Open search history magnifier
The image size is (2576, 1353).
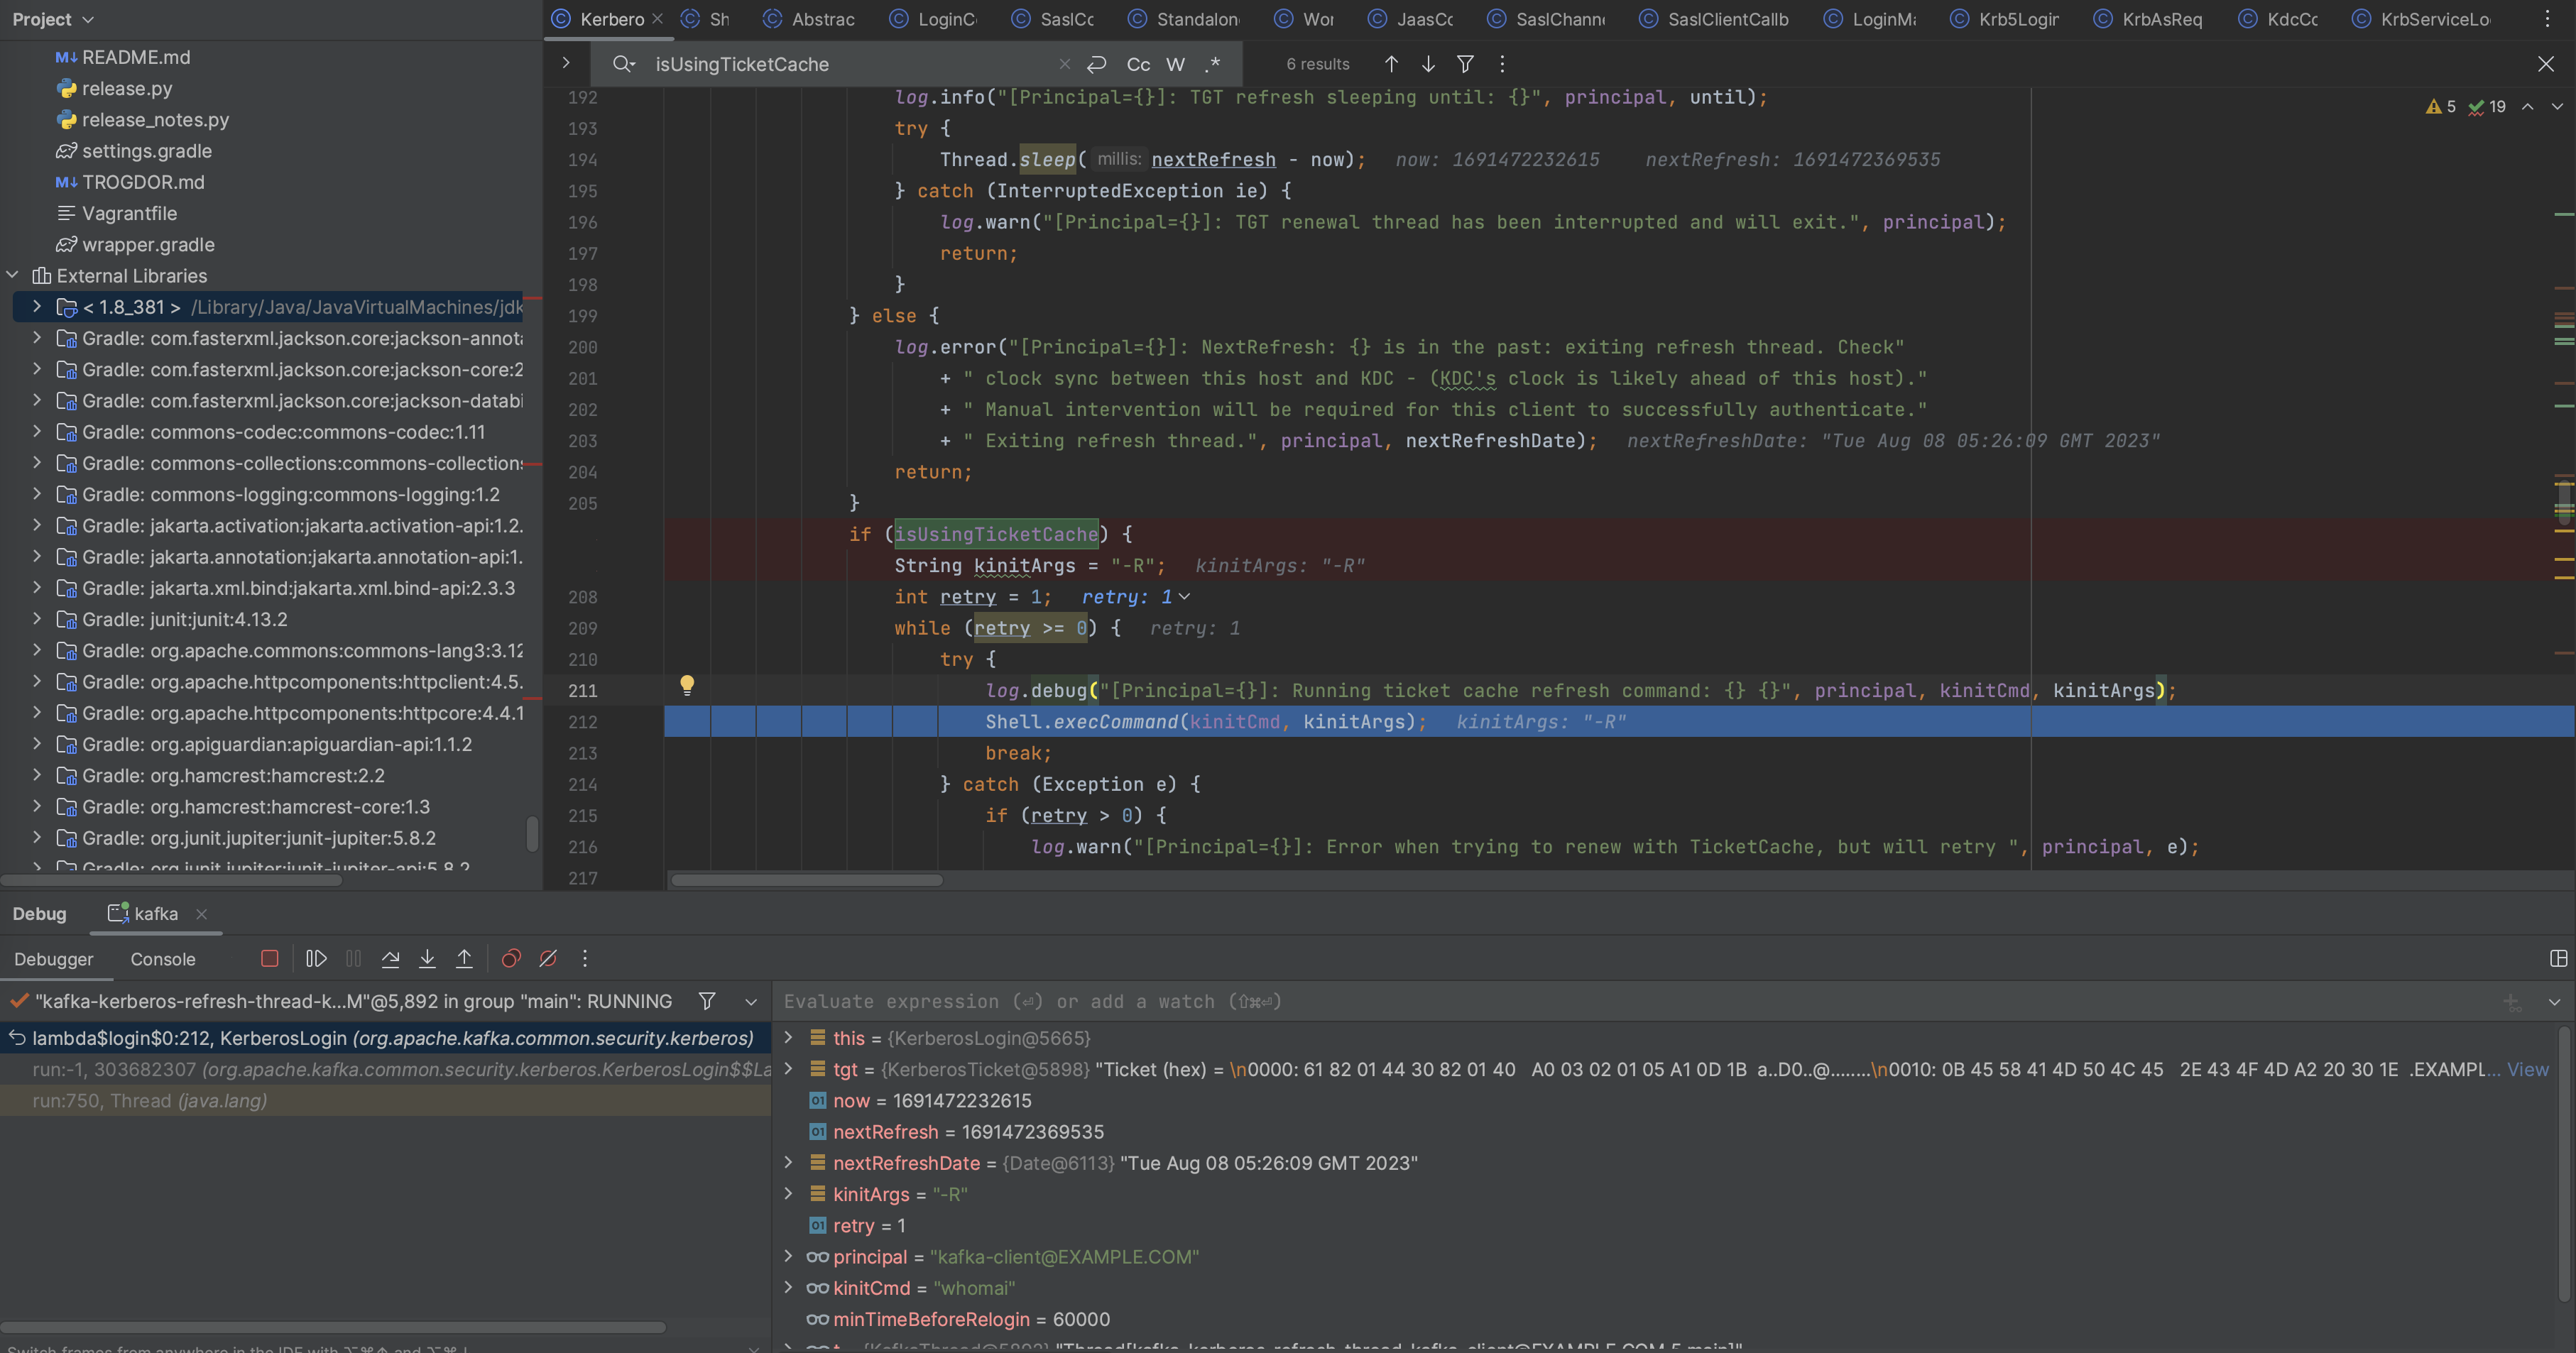(624, 64)
